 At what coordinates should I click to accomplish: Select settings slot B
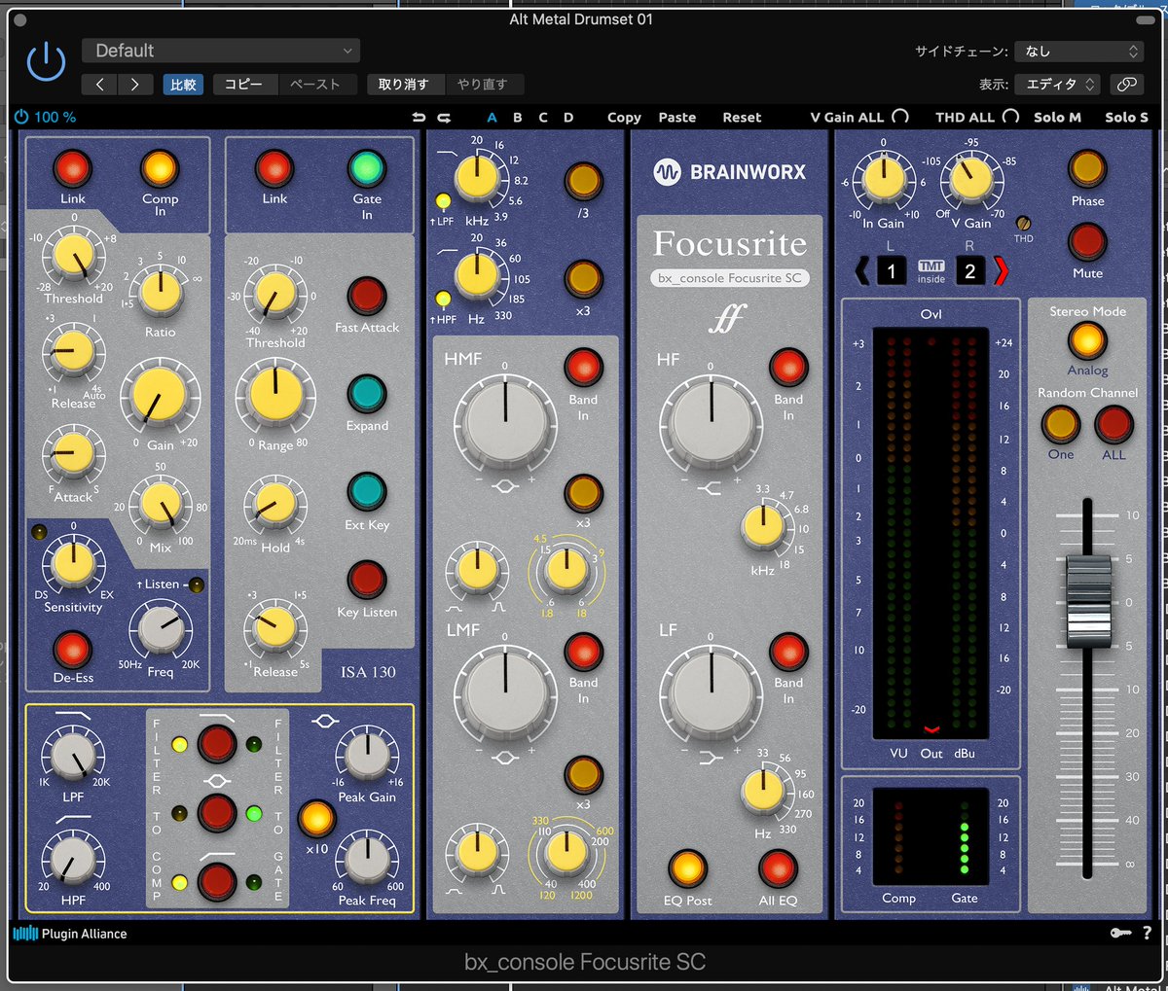pos(518,117)
